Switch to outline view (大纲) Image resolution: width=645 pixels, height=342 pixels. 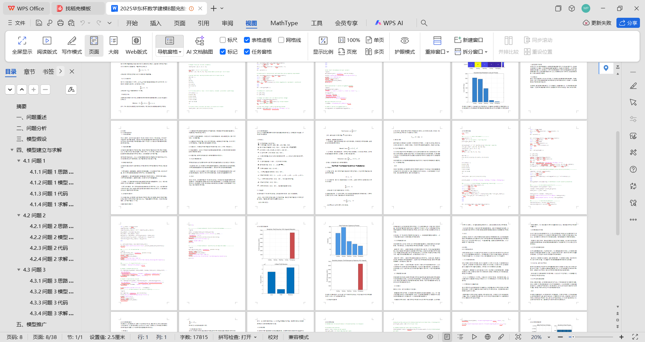(114, 45)
